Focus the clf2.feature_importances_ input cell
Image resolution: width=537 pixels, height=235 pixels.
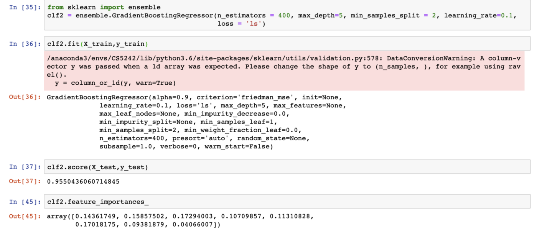[268, 202]
